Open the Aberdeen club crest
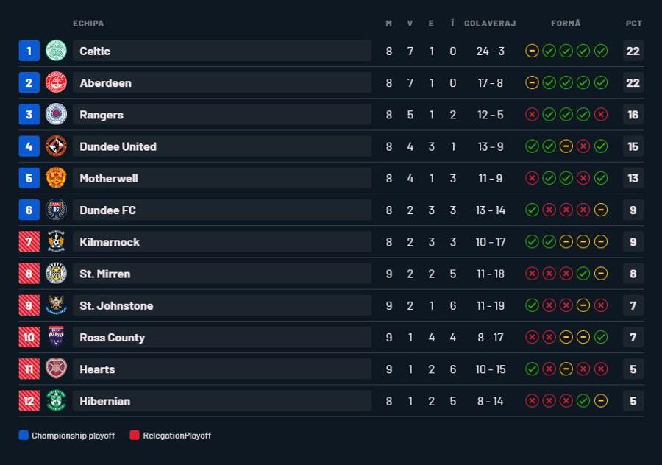662x465 pixels. click(56, 83)
